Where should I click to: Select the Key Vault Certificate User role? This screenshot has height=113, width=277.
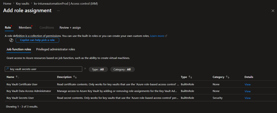(22, 84)
